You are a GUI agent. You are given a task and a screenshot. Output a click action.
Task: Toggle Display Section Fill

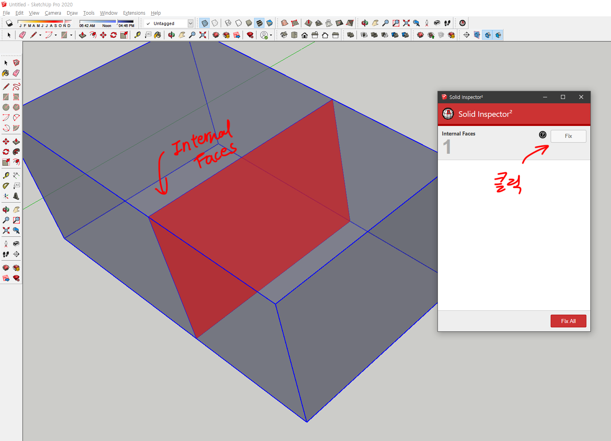point(498,35)
